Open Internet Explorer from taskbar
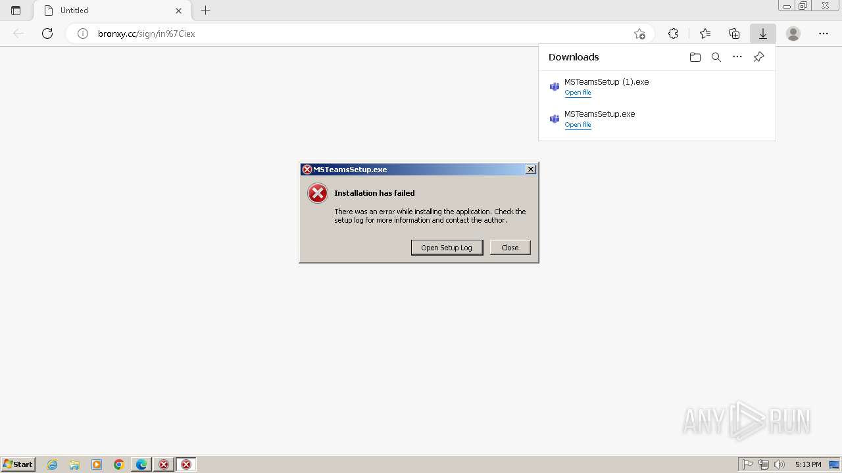The height and width of the screenshot is (473, 842). [53, 464]
